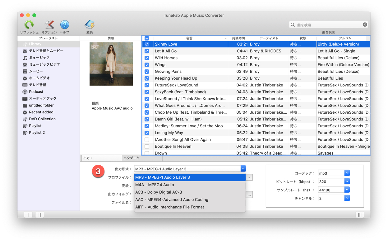
Task: Open the ビットレート 320 dropdown
Action: (347, 182)
